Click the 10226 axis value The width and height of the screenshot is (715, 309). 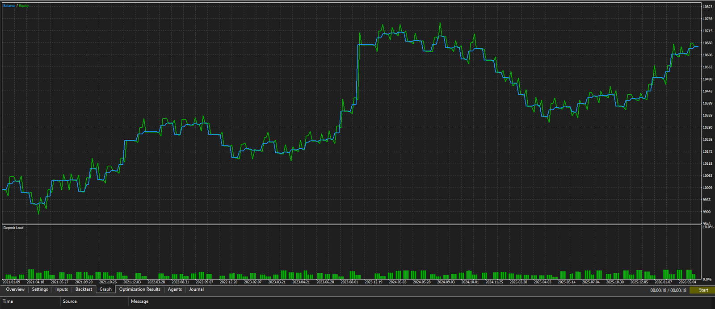tap(708, 139)
